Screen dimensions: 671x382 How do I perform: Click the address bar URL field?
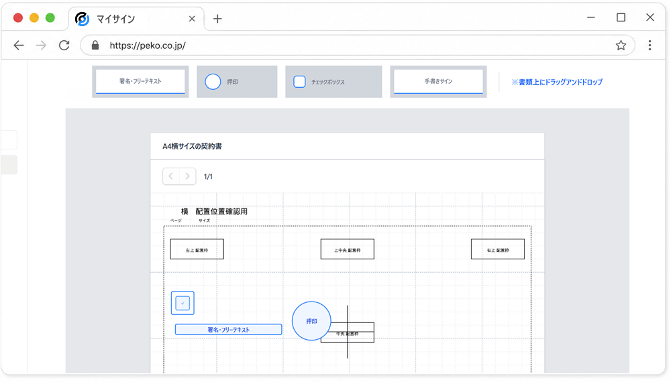click(x=358, y=46)
